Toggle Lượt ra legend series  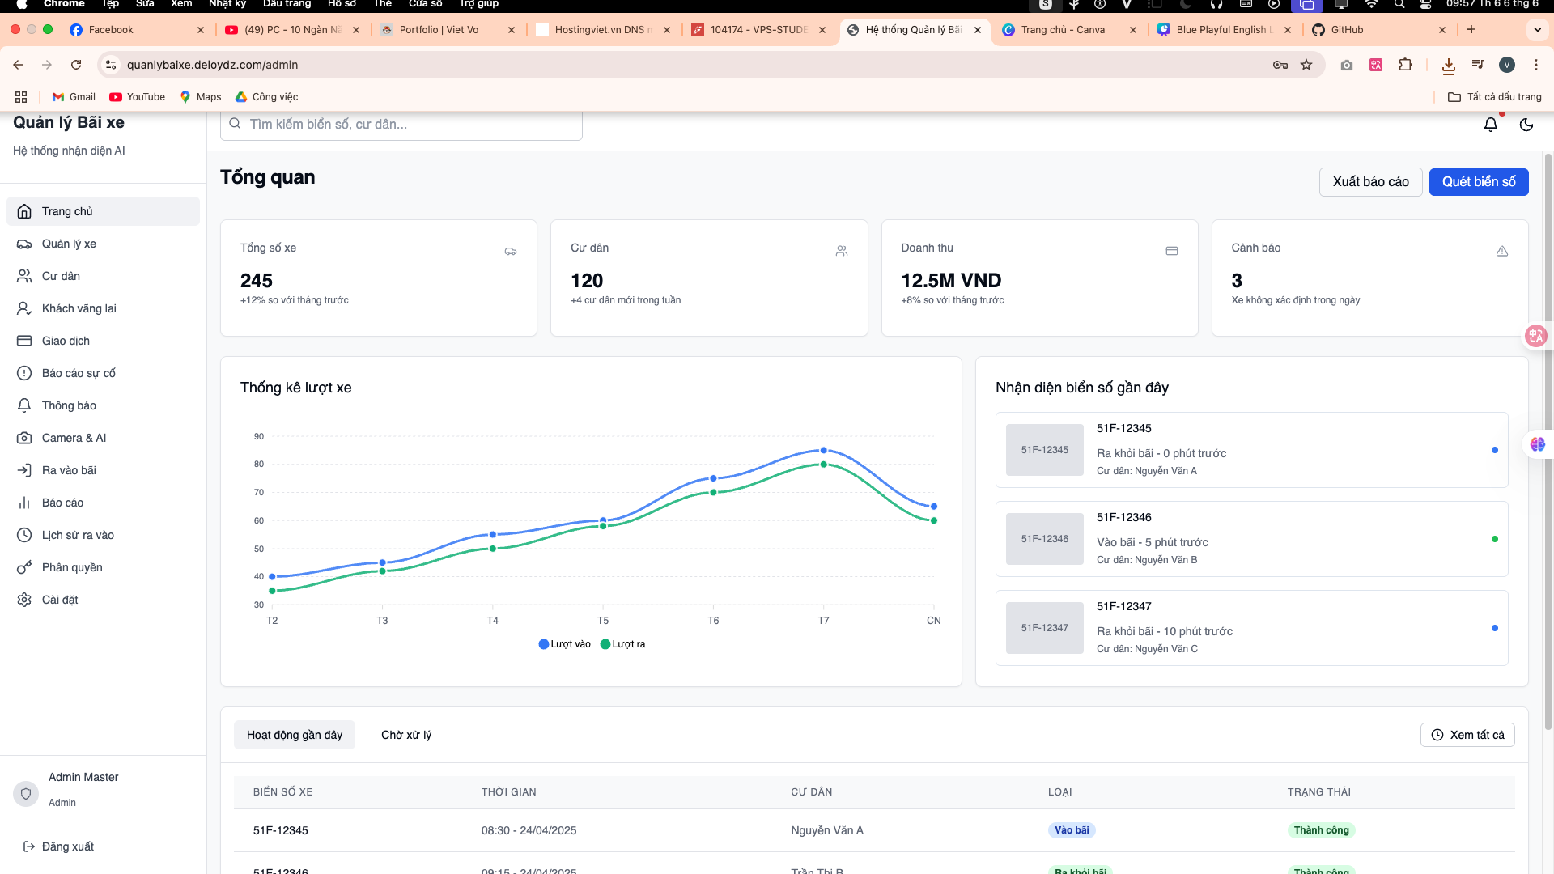pos(622,644)
